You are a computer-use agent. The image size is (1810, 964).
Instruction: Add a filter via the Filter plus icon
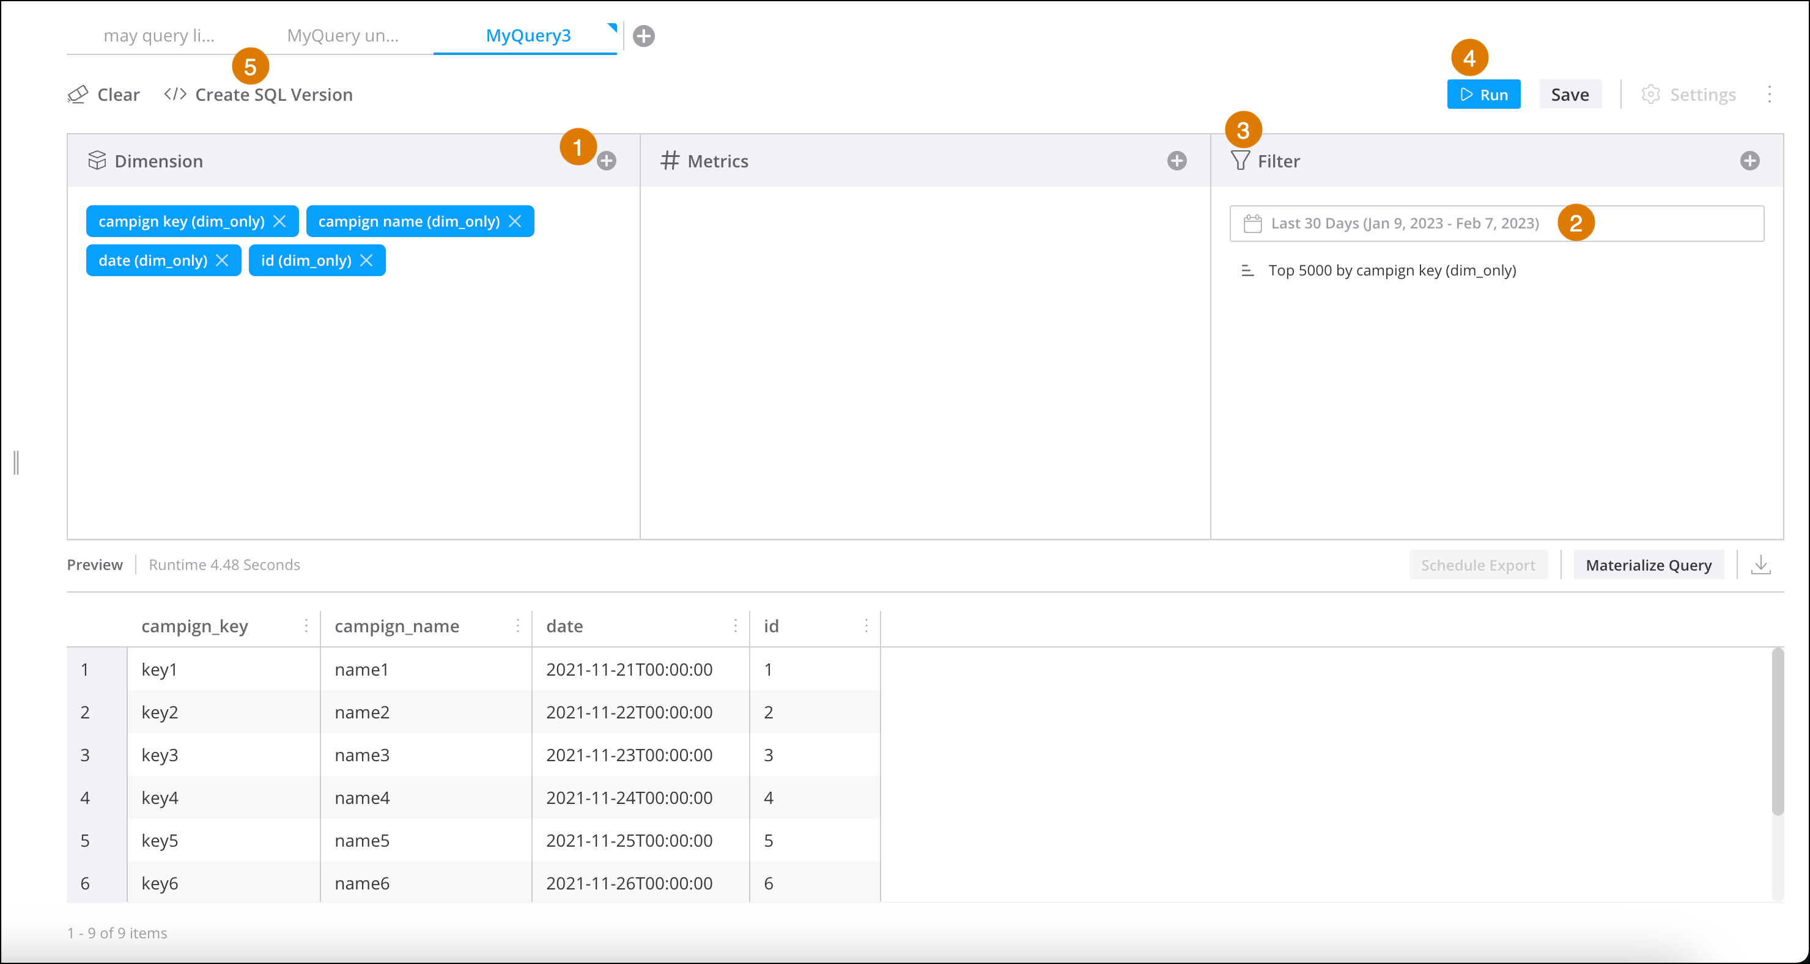coord(1749,161)
